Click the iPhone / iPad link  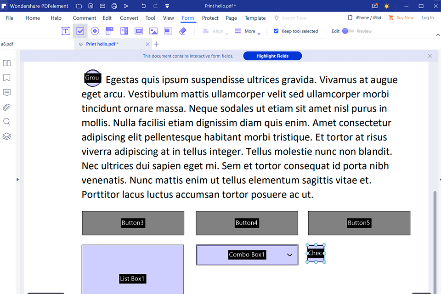coord(365,18)
